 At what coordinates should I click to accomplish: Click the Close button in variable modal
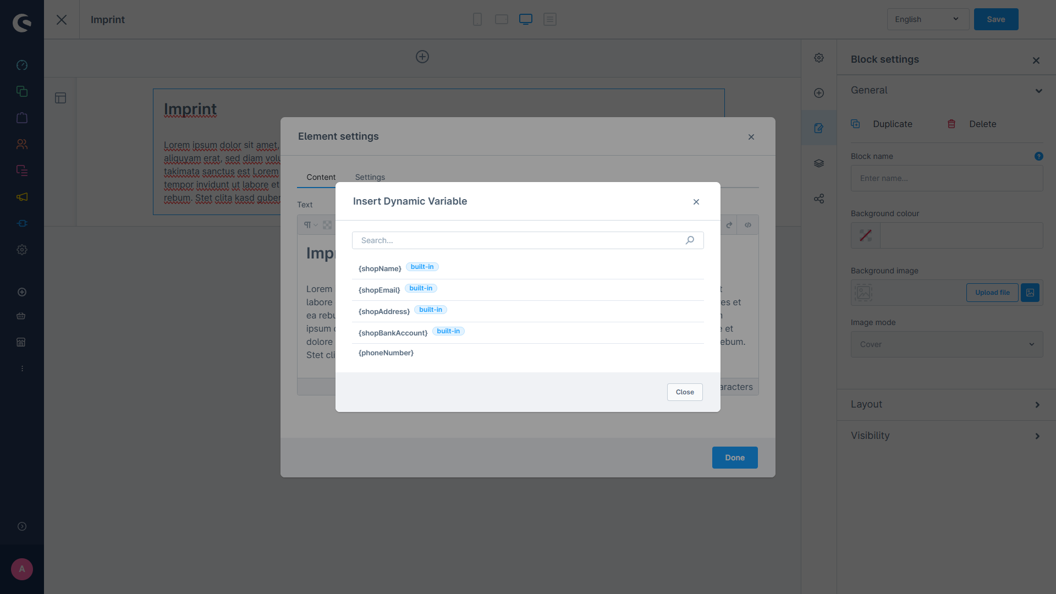coord(685,392)
